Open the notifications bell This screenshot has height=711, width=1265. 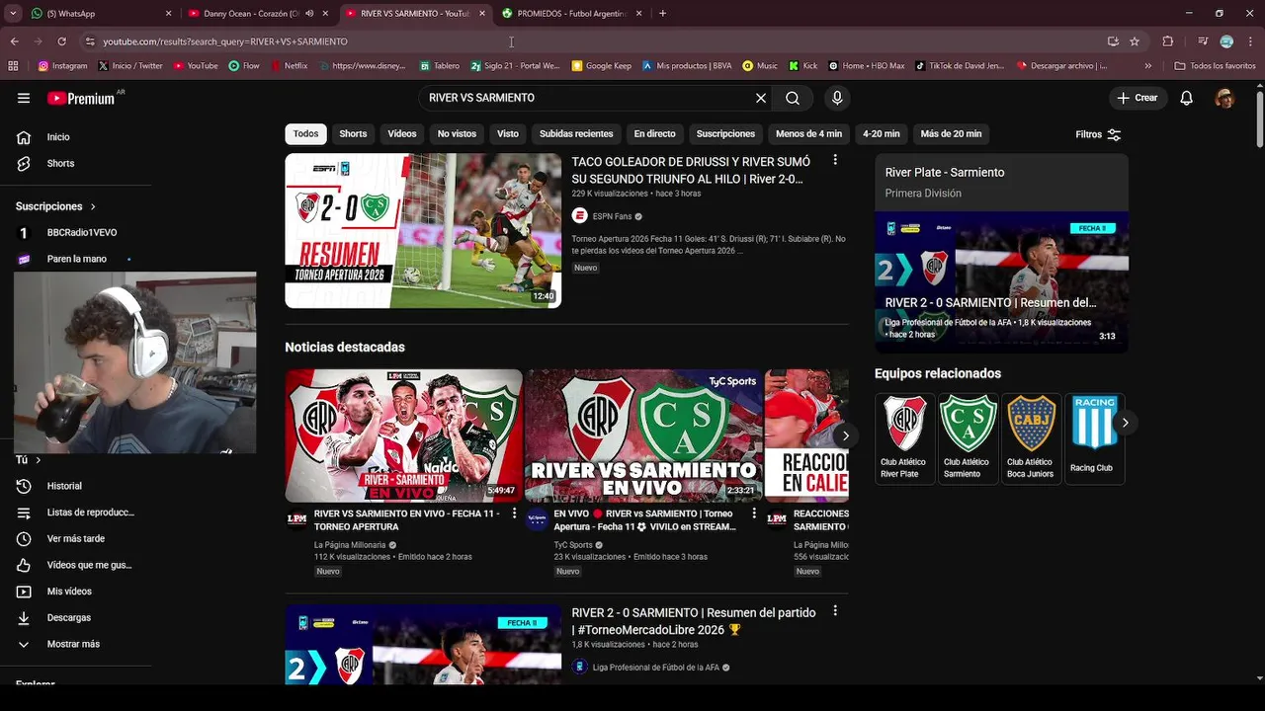(1187, 98)
